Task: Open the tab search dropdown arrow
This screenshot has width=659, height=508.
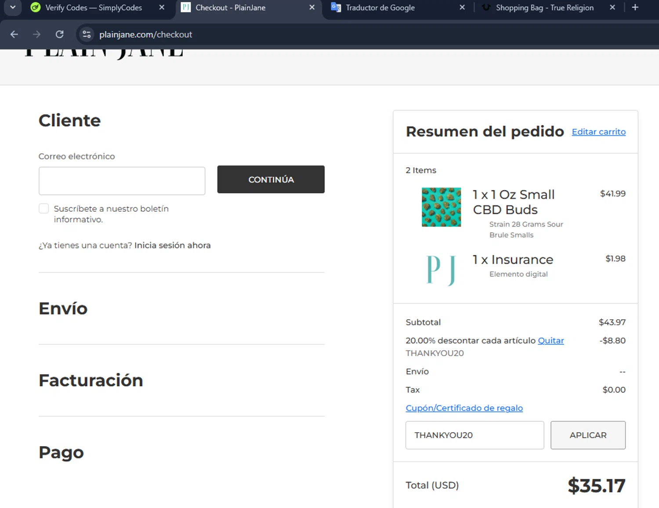Action: (13, 7)
